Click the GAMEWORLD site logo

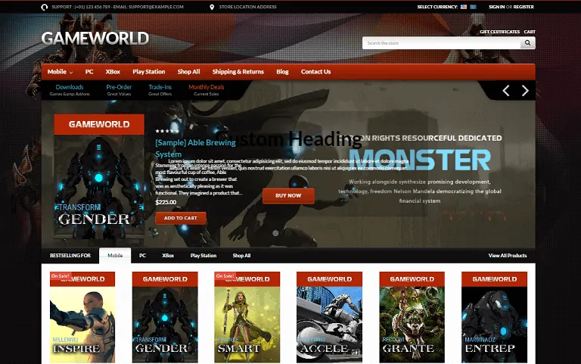95,38
